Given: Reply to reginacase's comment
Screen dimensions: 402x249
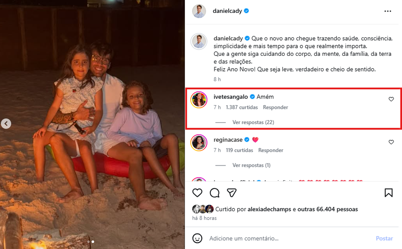Looking at the screenshot, I should [271, 150].
